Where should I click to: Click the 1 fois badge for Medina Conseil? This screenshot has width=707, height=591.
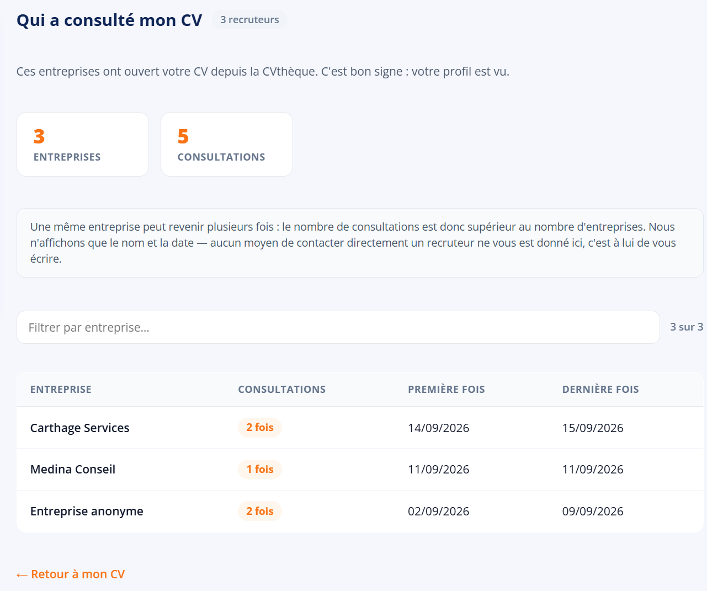[260, 470]
